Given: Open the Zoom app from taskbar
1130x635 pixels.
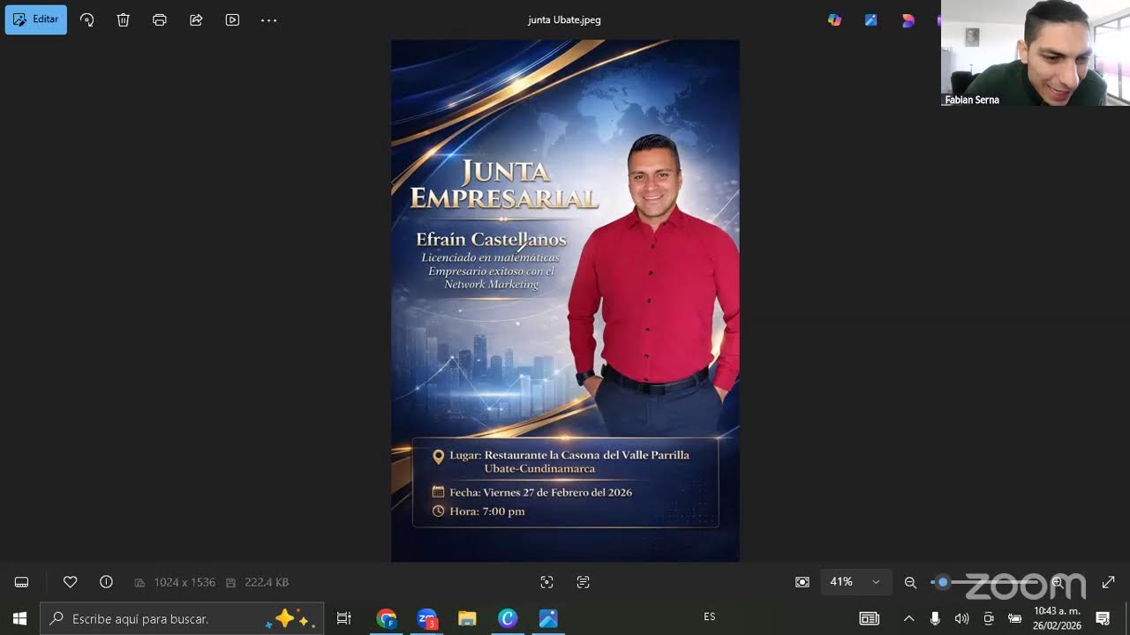Looking at the screenshot, I should point(427,618).
